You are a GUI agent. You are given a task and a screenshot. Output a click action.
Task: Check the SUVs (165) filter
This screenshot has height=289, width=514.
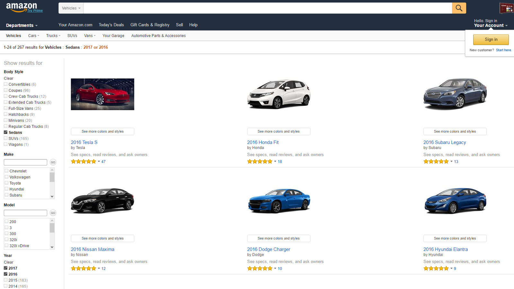[5, 138]
